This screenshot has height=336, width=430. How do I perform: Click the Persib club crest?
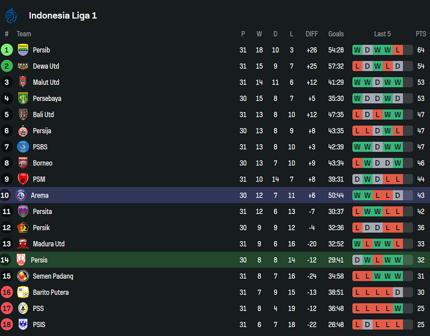tap(23, 50)
